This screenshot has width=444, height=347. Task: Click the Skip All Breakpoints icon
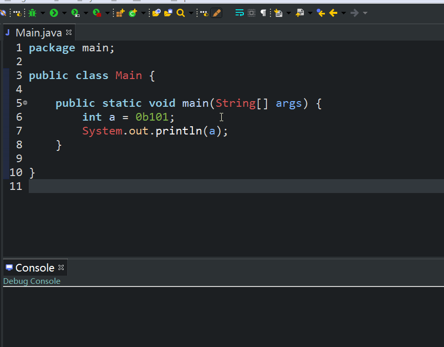[x=3, y=13]
